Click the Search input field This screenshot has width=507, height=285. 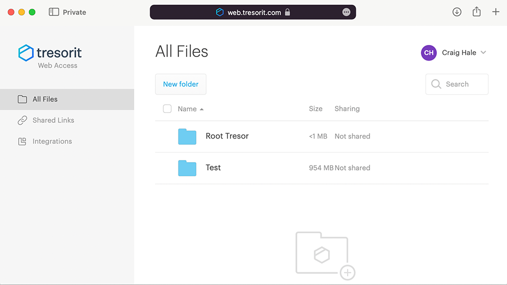[x=457, y=84]
